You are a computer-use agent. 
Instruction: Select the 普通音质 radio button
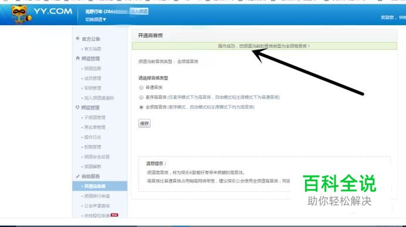click(141, 88)
